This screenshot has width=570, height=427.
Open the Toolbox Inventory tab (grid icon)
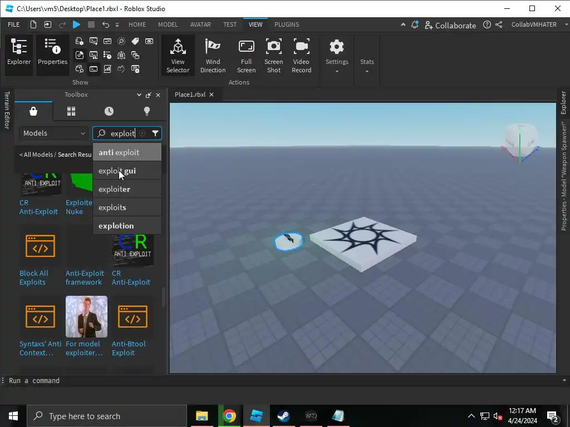tap(71, 111)
